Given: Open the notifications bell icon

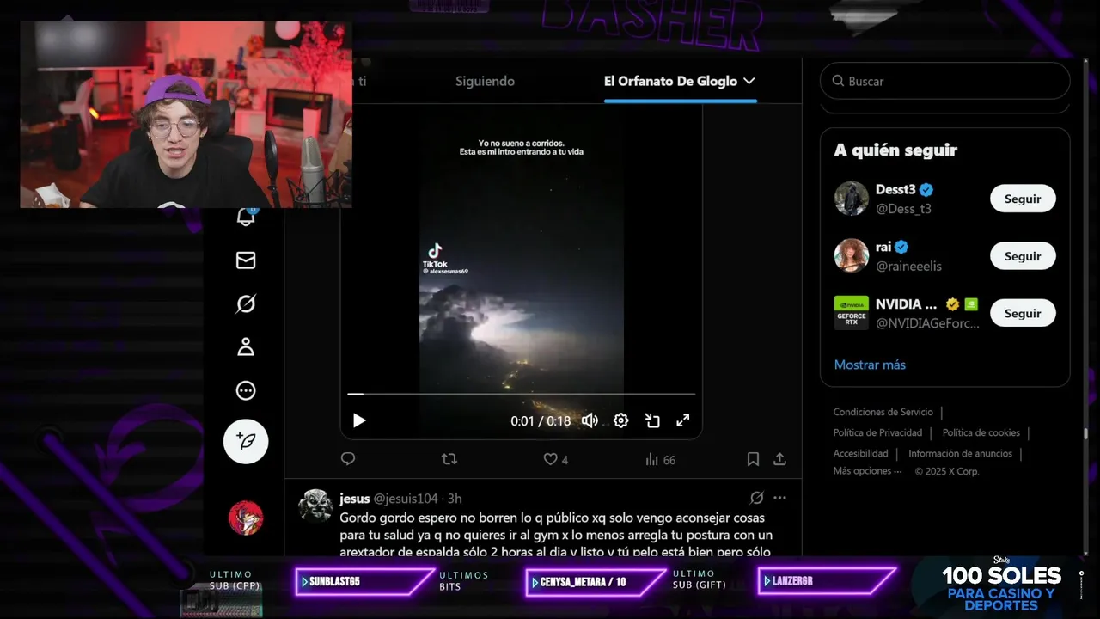Looking at the screenshot, I should (246, 217).
